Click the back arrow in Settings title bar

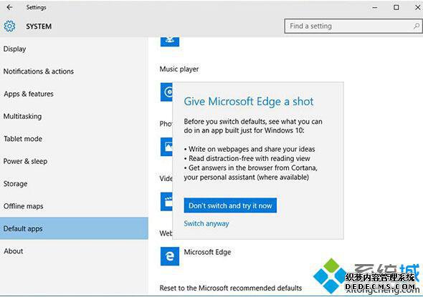click(9, 7)
